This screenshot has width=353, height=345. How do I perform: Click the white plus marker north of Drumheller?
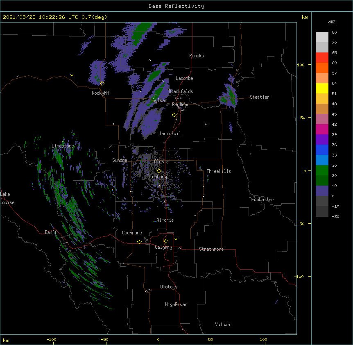tap(251, 154)
